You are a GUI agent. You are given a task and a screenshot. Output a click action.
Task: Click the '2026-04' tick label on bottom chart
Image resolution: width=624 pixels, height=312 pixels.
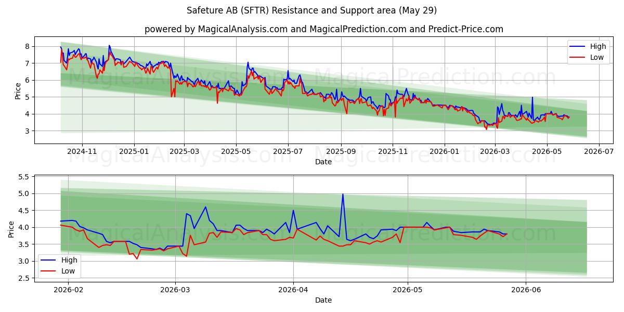(293, 290)
